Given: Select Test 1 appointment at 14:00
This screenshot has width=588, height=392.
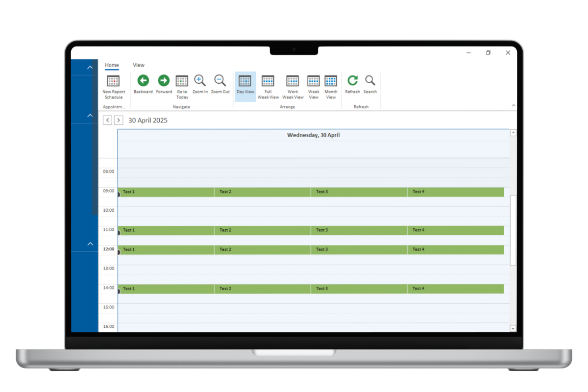Looking at the screenshot, I should click(x=166, y=289).
